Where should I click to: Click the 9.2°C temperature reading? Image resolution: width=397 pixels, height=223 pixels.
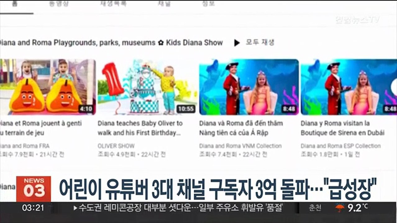click(358, 208)
